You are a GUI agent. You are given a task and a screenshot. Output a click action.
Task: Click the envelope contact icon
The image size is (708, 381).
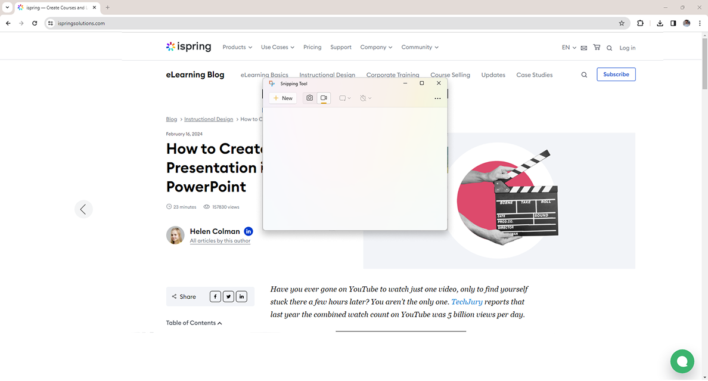[584, 48]
